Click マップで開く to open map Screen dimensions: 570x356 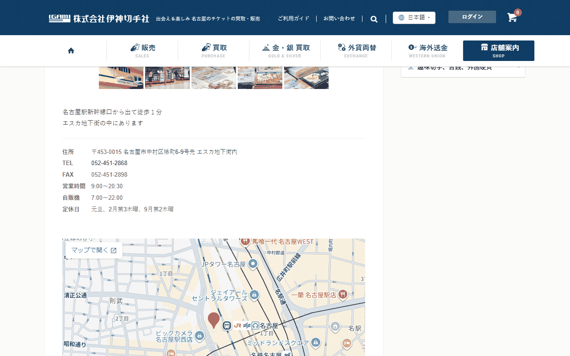(94, 251)
